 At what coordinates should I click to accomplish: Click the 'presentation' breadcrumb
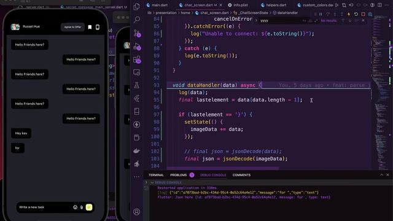pos(166,13)
